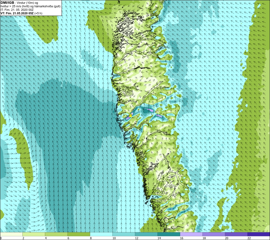Viewport: 270px width, 240px height.
Task: Click the 'Vindur (10m) og' text
Action: (28, 3)
